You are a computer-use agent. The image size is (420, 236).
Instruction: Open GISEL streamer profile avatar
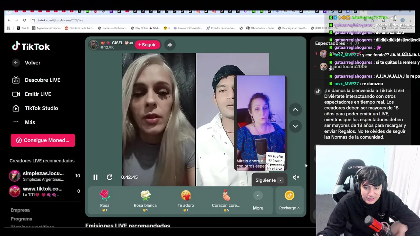point(94,45)
